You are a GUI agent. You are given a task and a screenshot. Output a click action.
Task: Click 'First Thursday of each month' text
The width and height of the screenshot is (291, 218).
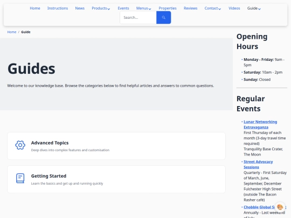(x=265, y=138)
